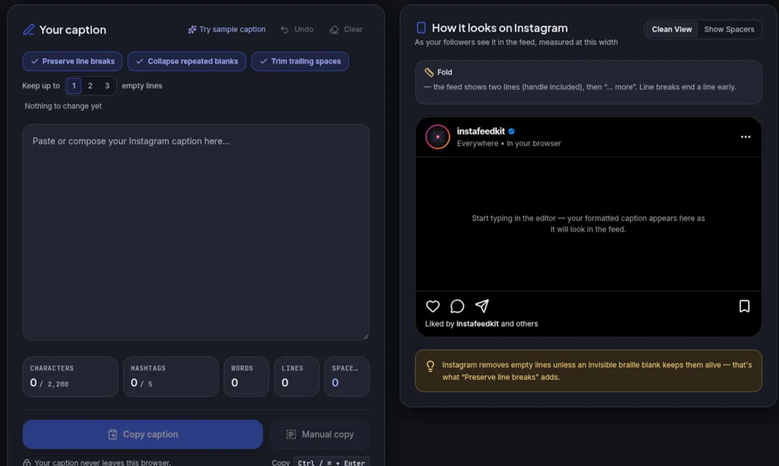Viewport: 779px width, 466px height.
Task: Click the instafeedkit username in post header
Action: 481,131
